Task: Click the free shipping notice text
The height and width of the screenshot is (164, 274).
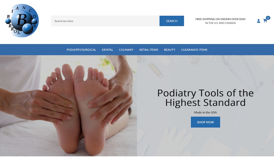Action: (220, 21)
